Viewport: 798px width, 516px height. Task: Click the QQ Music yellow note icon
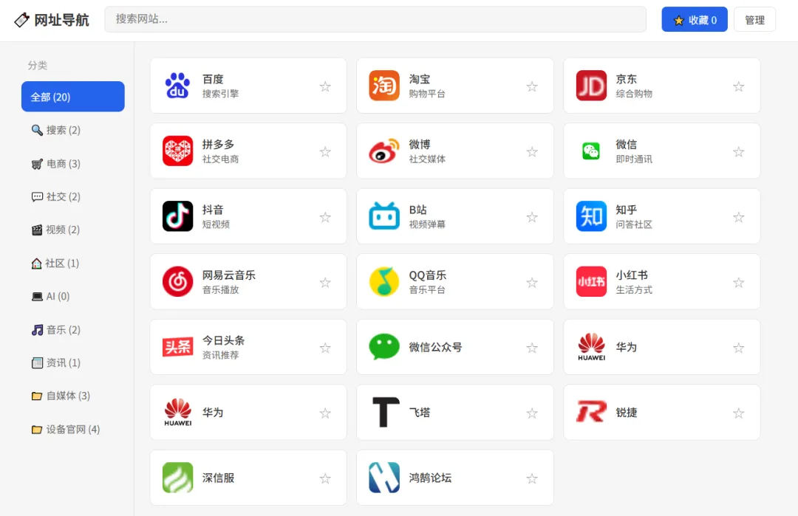point(384,282)
